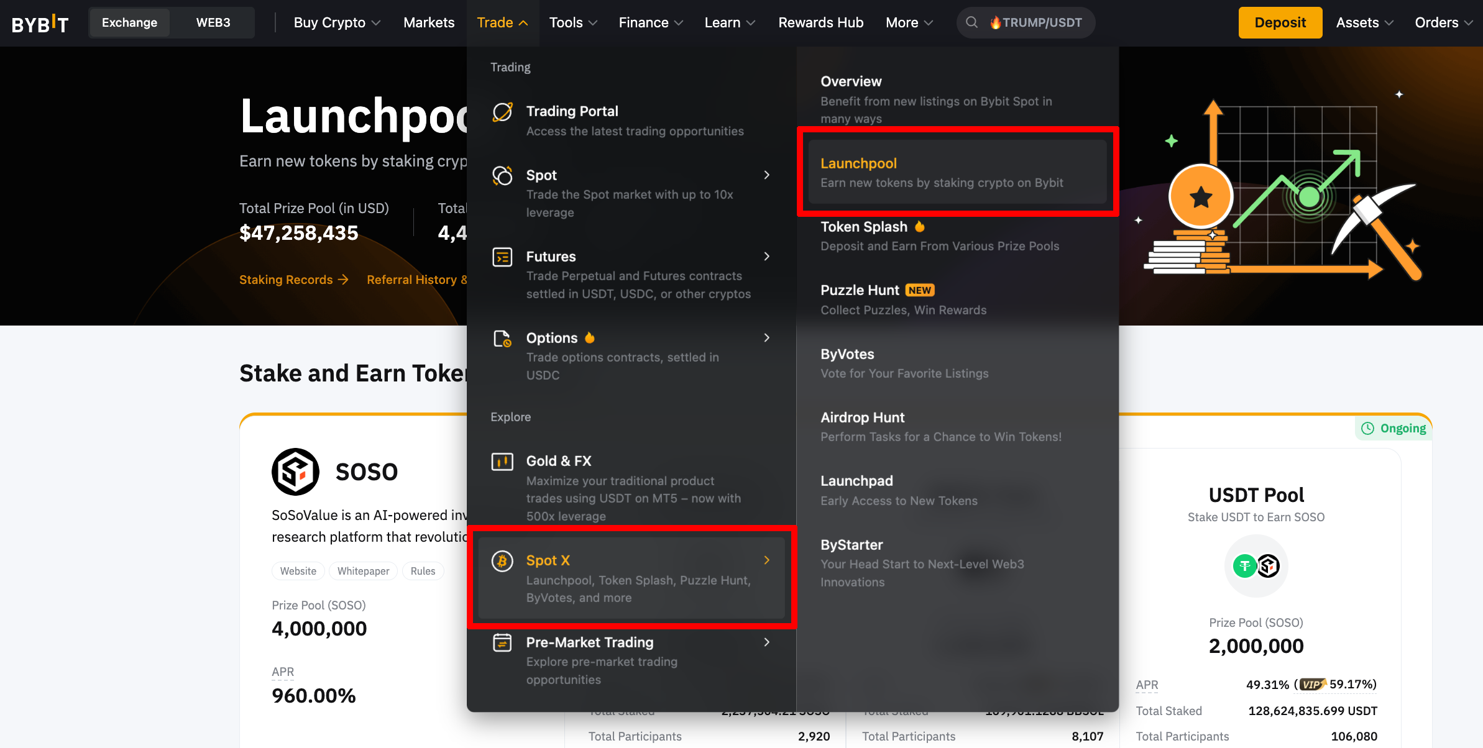This screenshot has width=1483, height=748.
Task: Click the Bybit logo
Action: [40, 24]
